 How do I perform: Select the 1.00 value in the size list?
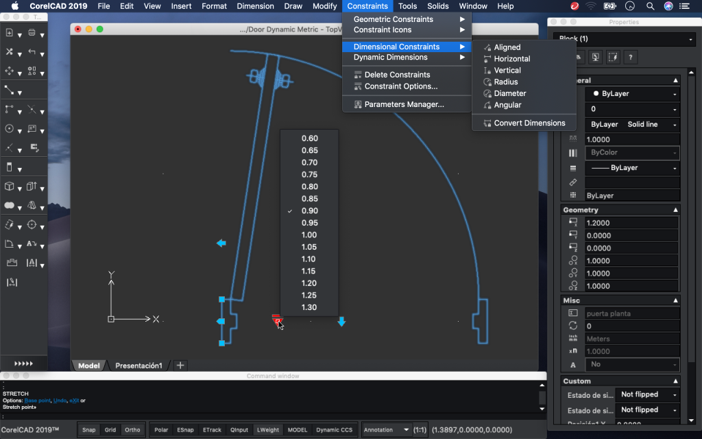(309, 235)
